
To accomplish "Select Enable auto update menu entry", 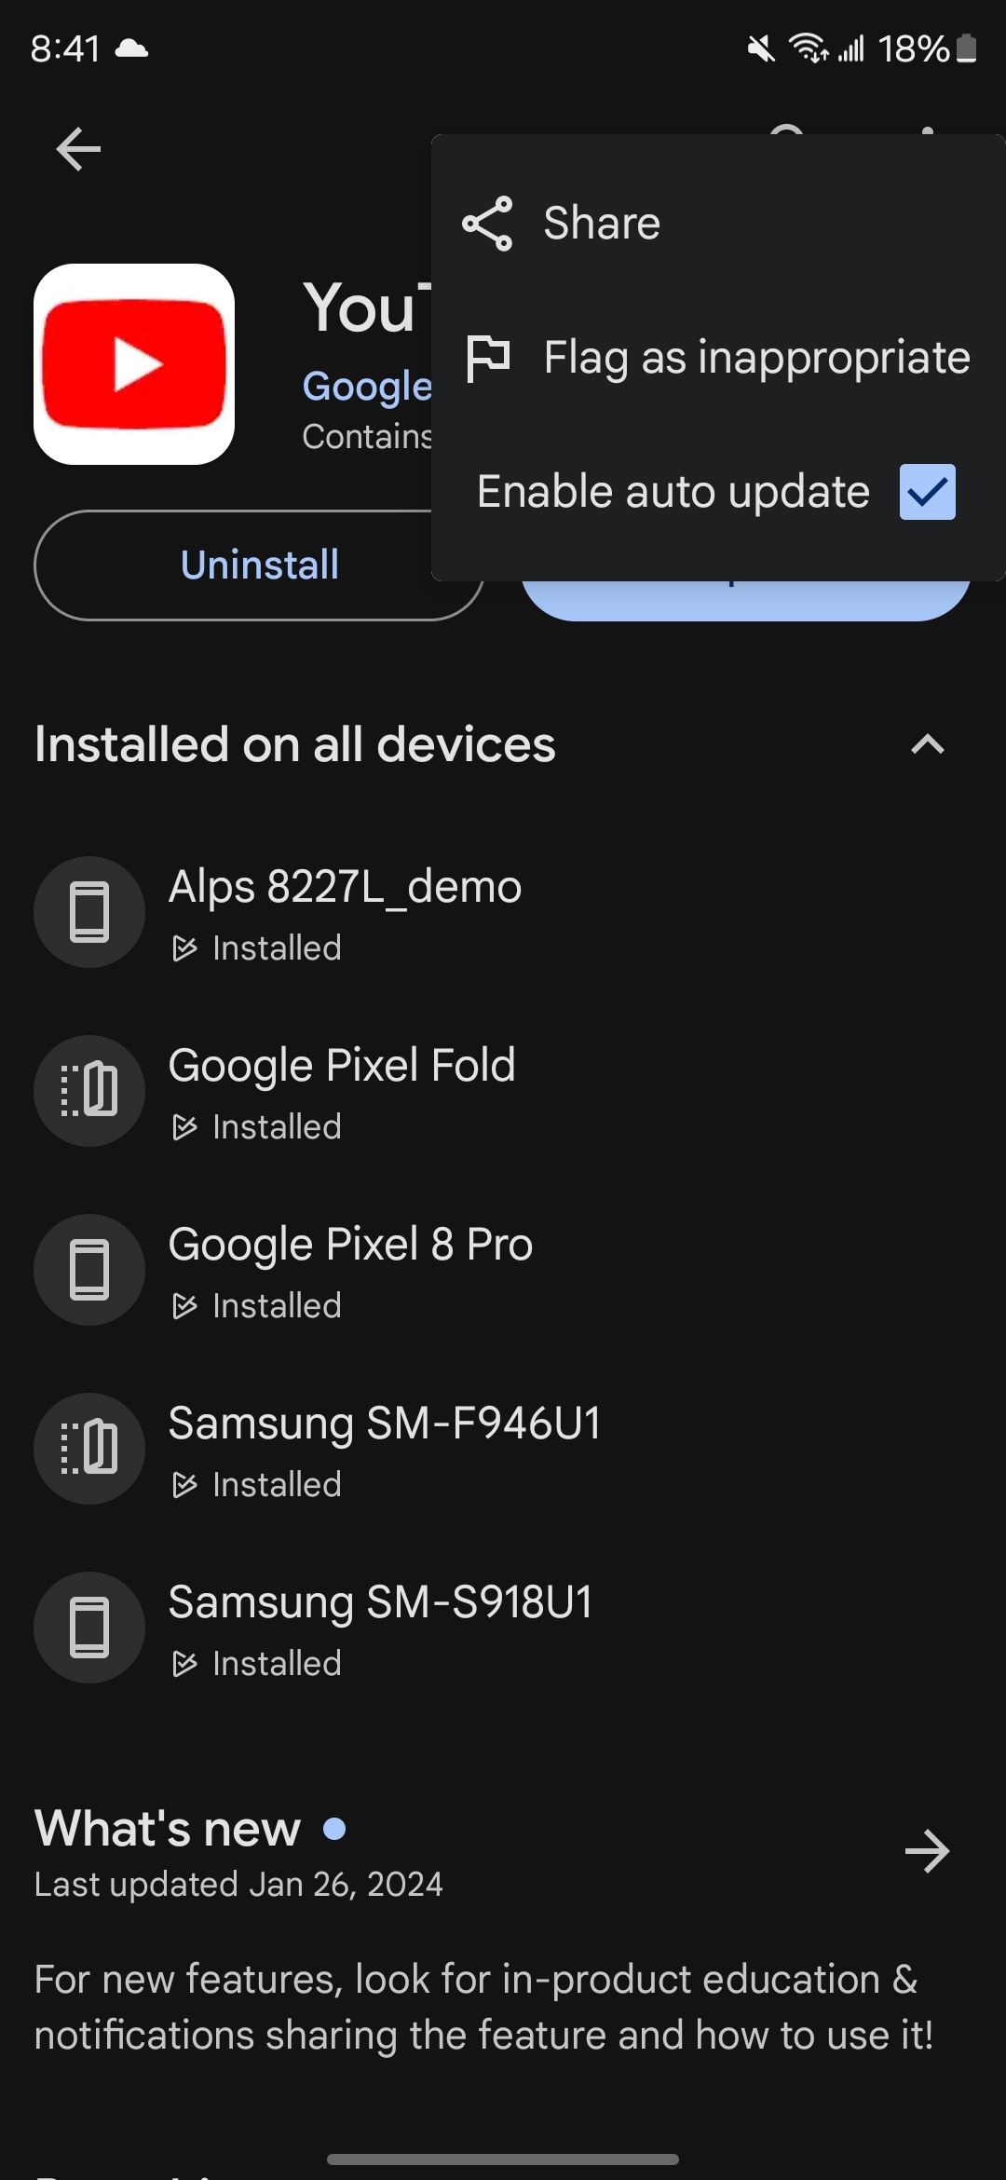I will pyautogui.click(x=718, y=492).
